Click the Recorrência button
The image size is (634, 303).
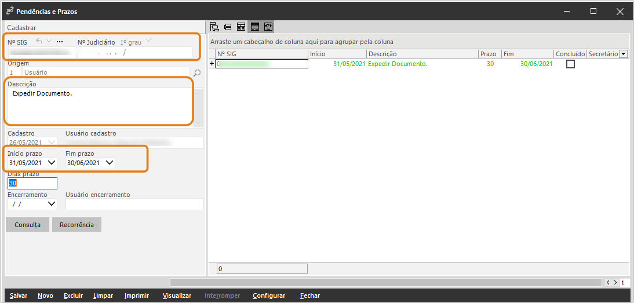(x=76, y=225)
